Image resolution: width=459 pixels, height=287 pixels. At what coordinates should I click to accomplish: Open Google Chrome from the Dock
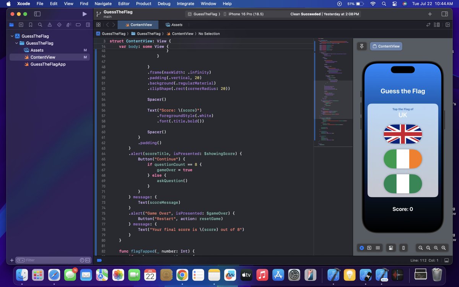[x=182, y=274]
